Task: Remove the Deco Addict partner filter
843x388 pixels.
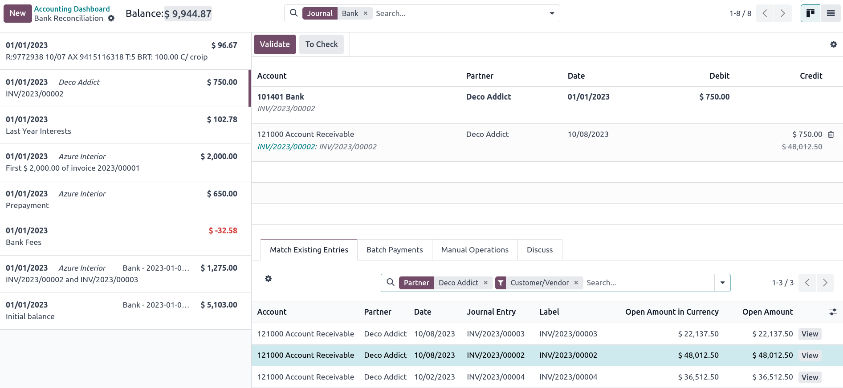Action: 485,283
